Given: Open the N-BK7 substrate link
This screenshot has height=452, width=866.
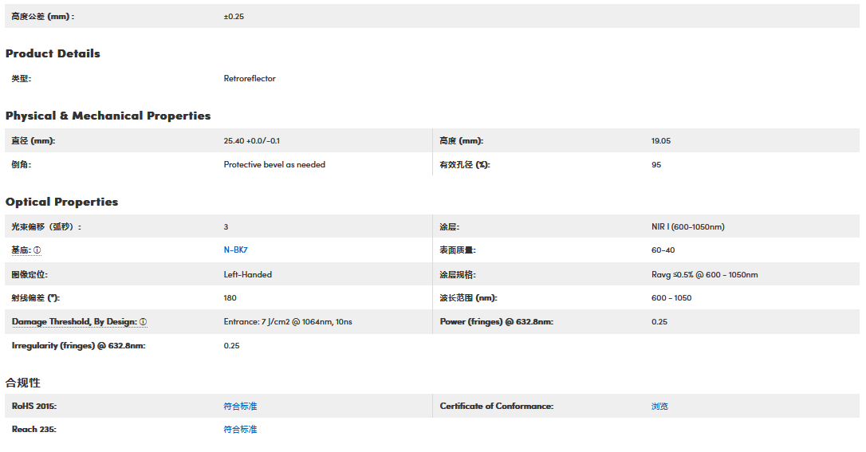Looking at the screenshot, I should point(235,250).
